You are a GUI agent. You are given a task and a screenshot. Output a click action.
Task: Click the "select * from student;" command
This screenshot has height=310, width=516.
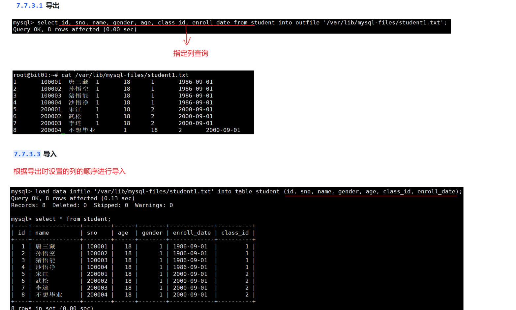tap(73, 219)
